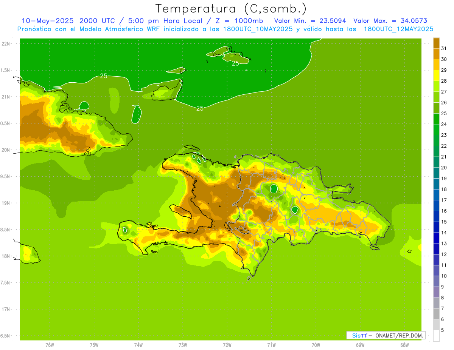Click Gonâve island in the gulf west of Haiti
The width and height of the screenshot is (454, 350).
point(181,211)
